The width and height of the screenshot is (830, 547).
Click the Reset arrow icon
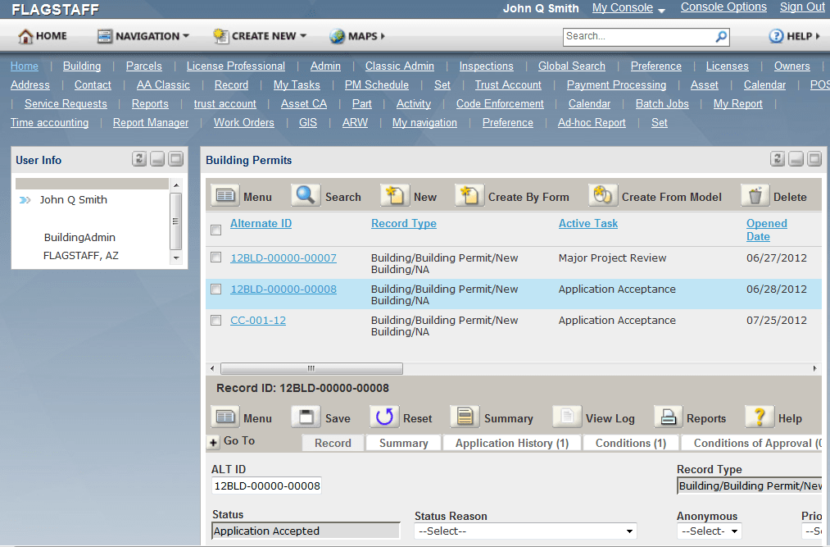point(383,417)
